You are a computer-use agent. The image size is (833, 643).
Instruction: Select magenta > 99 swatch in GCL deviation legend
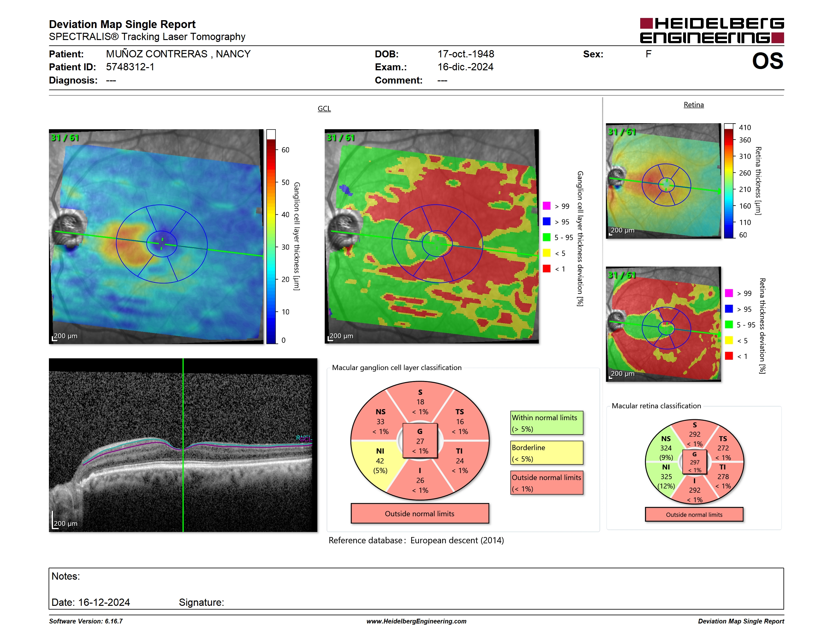pos(546,206)
